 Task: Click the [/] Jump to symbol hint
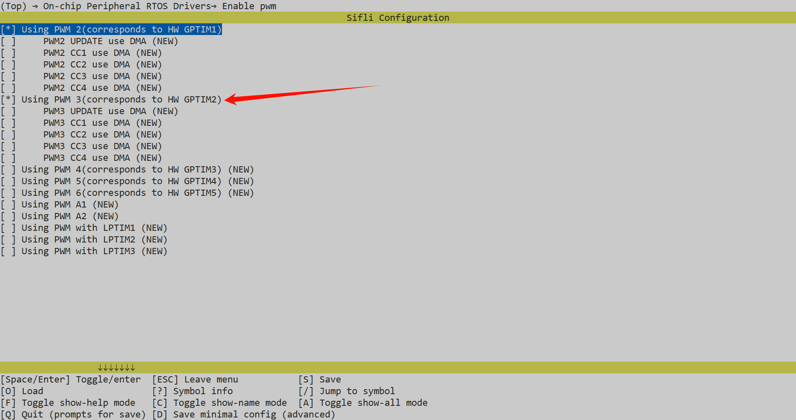[x=347, y=391]
